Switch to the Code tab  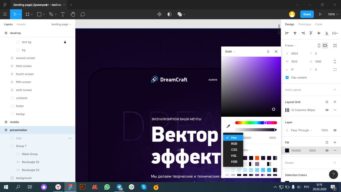[319, 24]
